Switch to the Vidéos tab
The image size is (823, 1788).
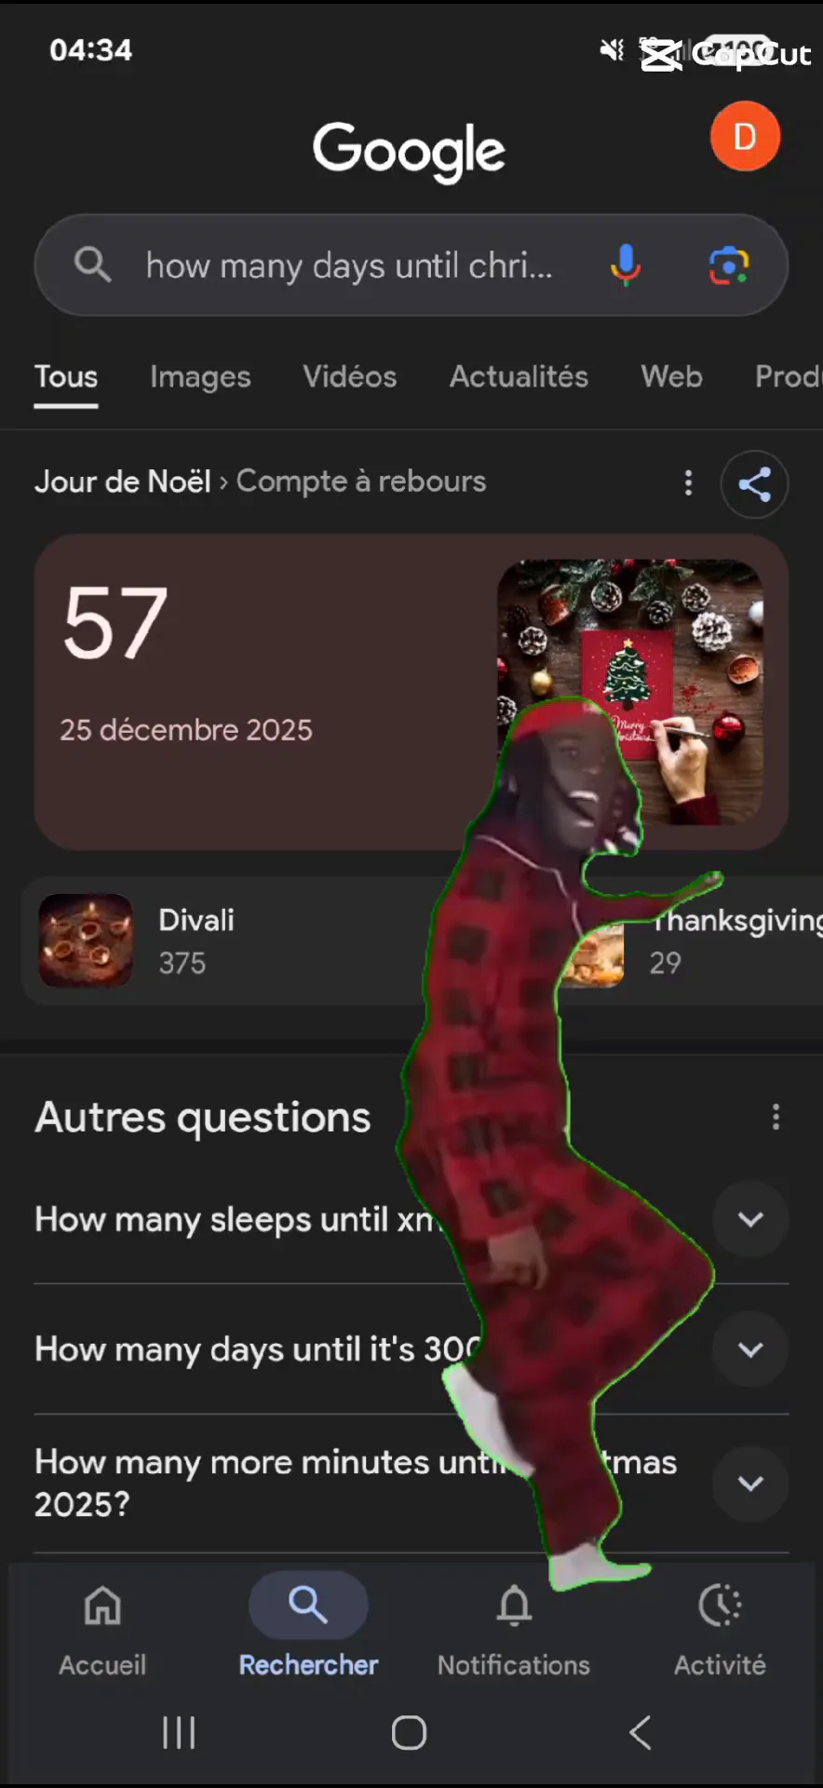coord(350,377)
